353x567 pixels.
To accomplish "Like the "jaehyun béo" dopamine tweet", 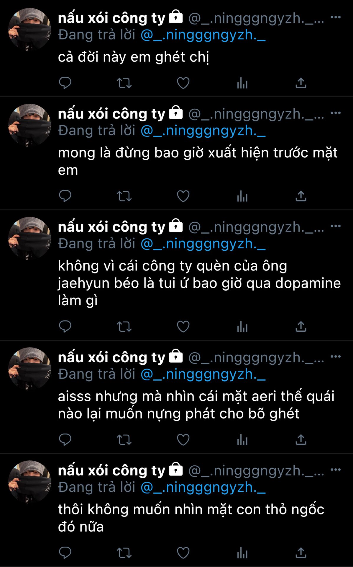I will coord(183,327).
